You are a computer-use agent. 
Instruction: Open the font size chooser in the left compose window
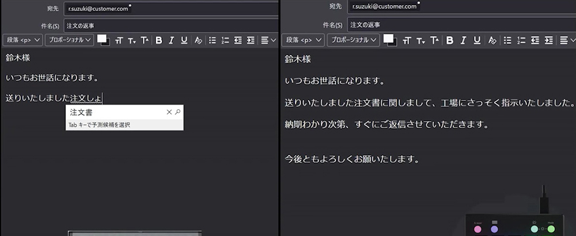[x=118, y=40]
